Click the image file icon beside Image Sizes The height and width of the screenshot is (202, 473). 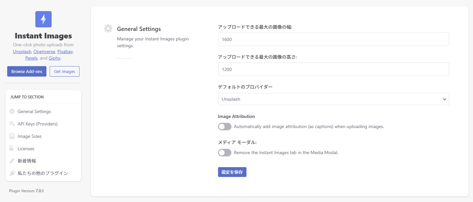[12, 136]
